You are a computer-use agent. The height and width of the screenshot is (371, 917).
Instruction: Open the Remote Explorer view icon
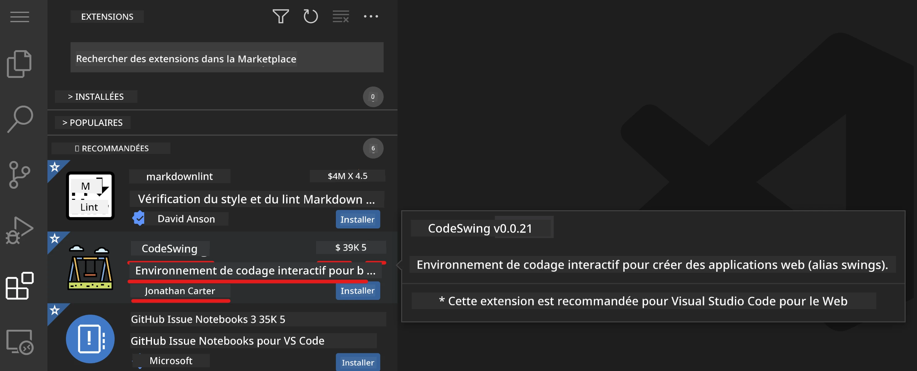coord(20,341)
